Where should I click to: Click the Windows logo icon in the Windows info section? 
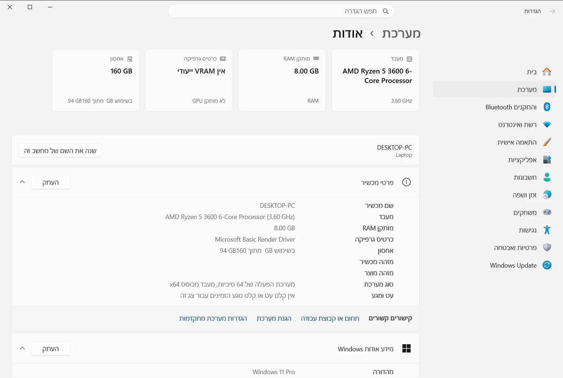click(406, 348)
